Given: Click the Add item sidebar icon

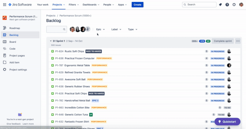Looking at the screenshot, I should coord(5,62).
